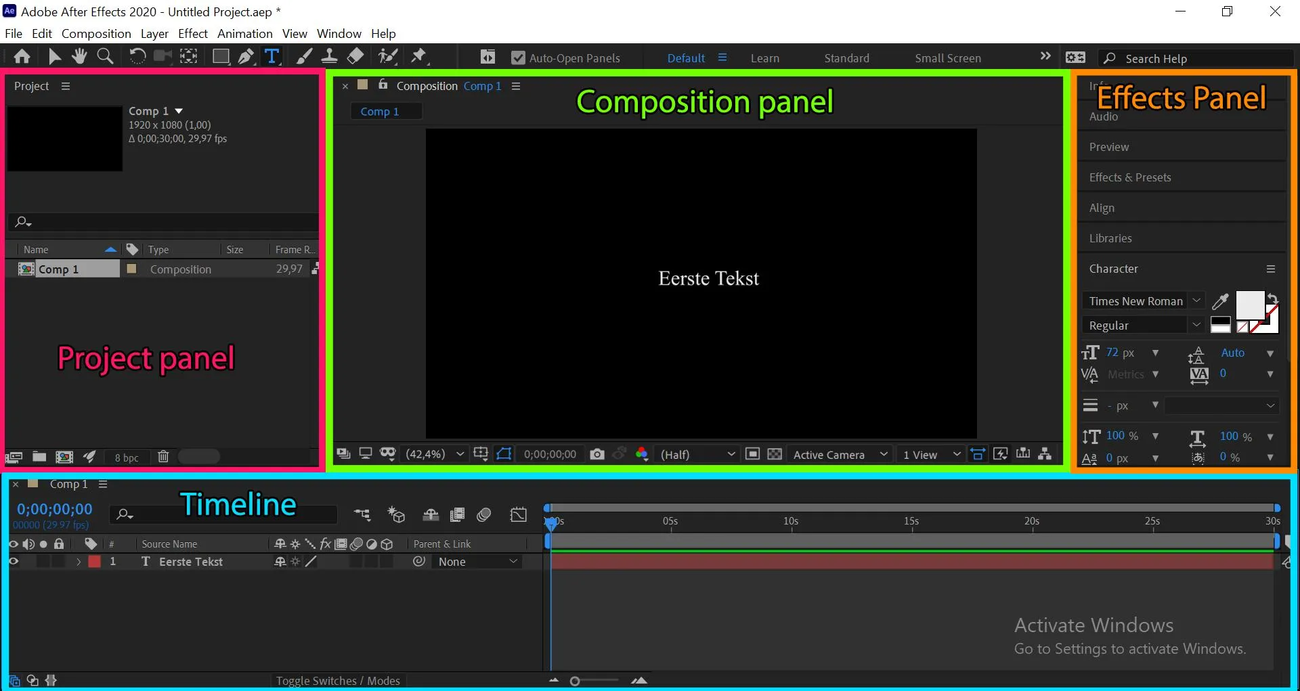This screenshot has width=1300, height=691.
Task: Switch to the Learn workspace
Action: (x=765, y=58)
